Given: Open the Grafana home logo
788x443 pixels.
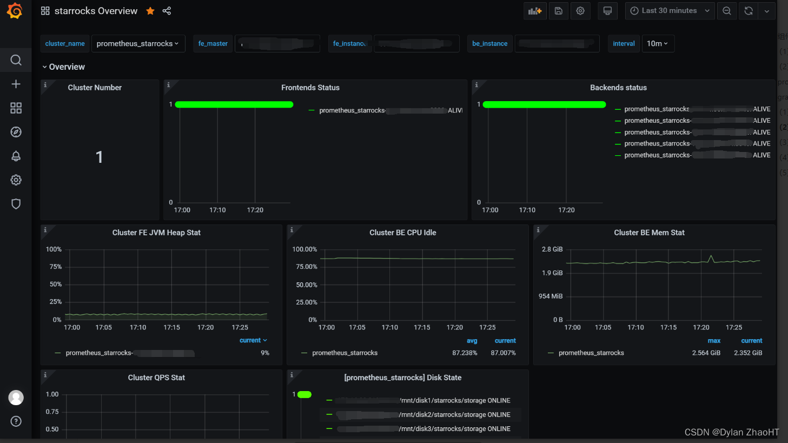Looking at the screenshot, I should pyautogui.click(x=15, y=11).
